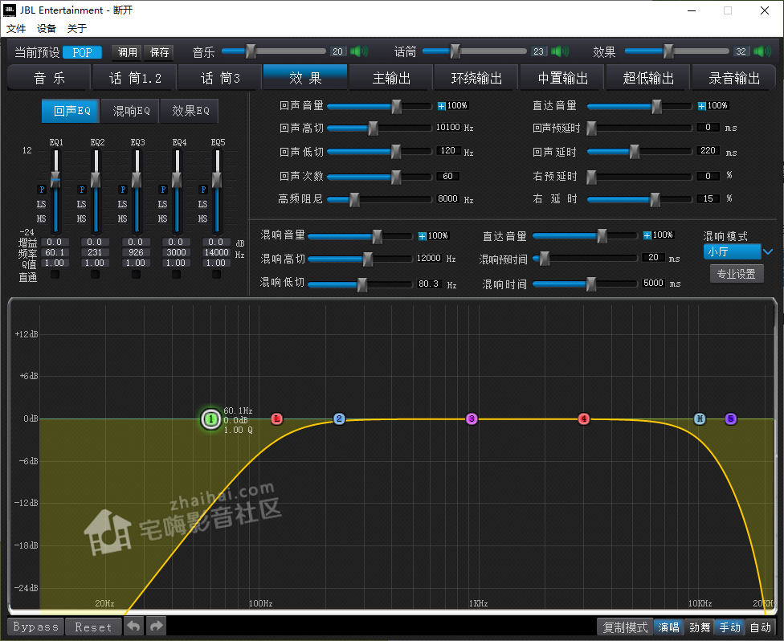This screenshot has height=641, width=784.
Task: Set EQ4 filter type to P
Action: point(163,190)
